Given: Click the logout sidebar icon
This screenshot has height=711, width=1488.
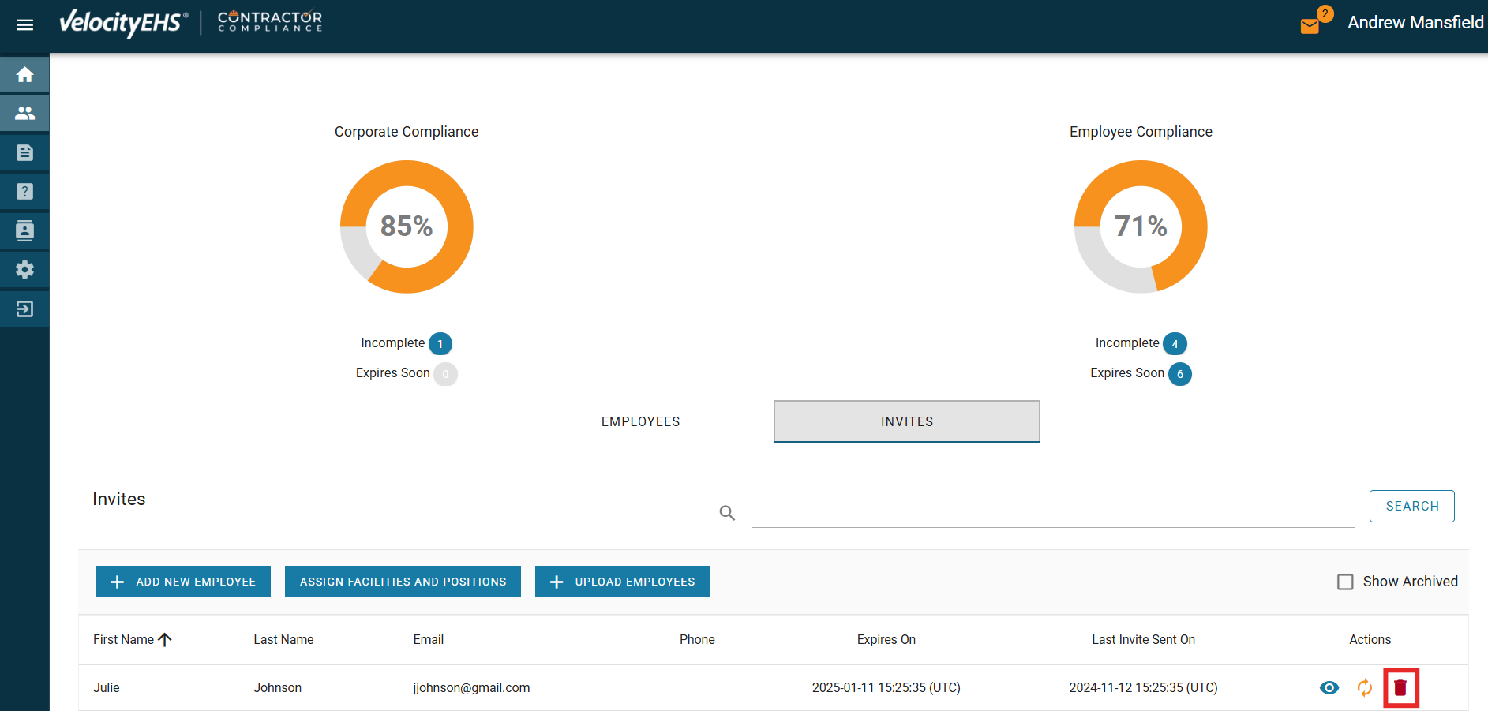Looking at the screenshot, I should (24, 309).
